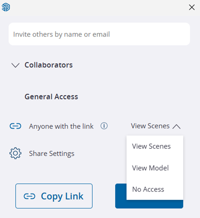The height and width of the screenshot is (218, 200).
Task: Collapse the Collaborators section chevron
Action: 15,65
